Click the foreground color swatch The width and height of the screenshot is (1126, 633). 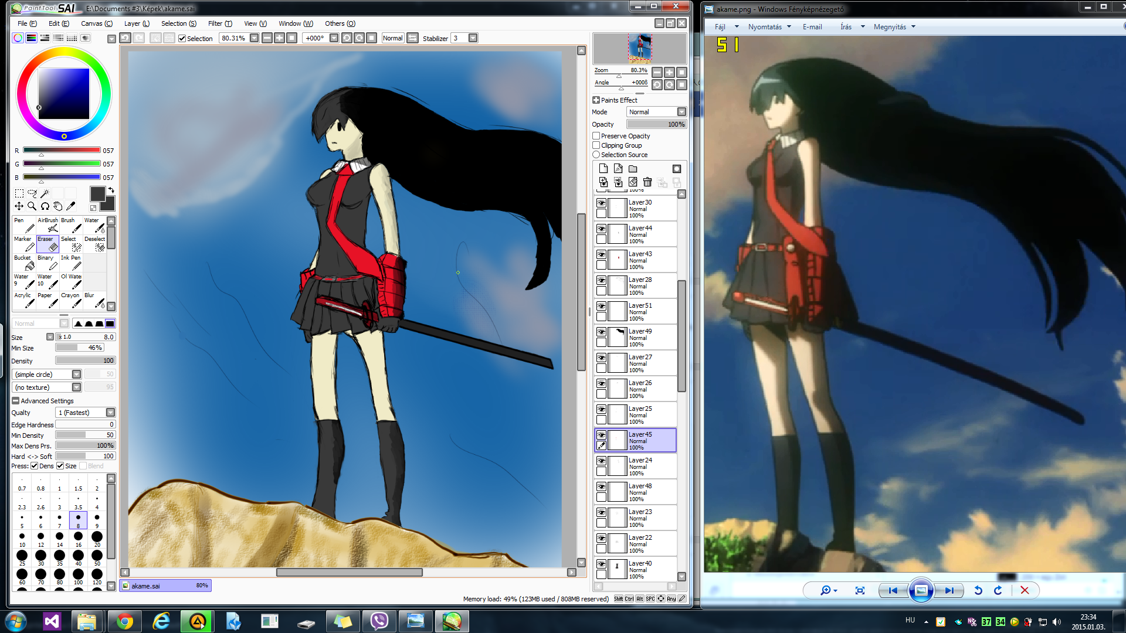pyautogui.click(x=97, y=194)
